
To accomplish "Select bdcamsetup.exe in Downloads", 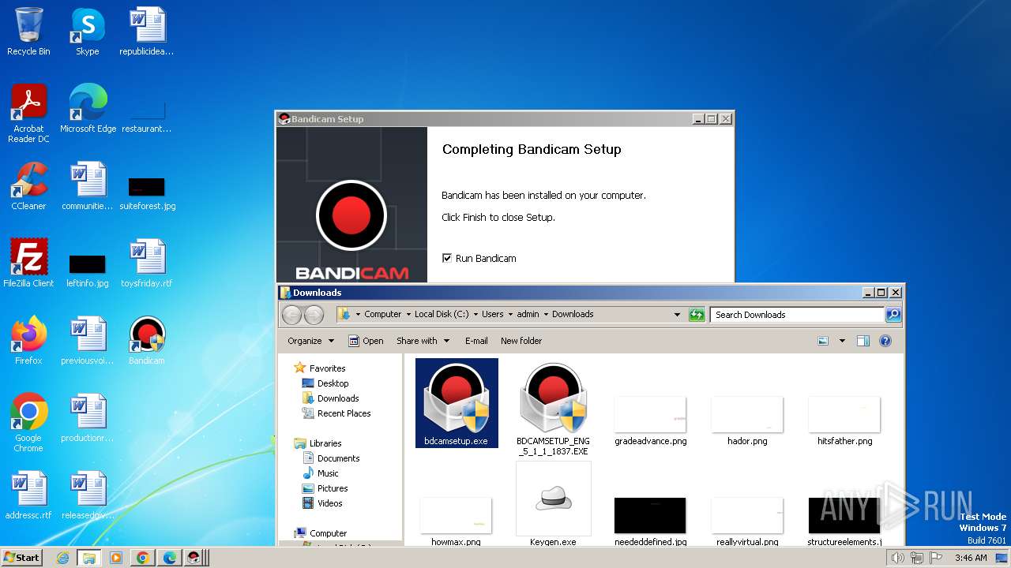I will click(x=457, y=403).
